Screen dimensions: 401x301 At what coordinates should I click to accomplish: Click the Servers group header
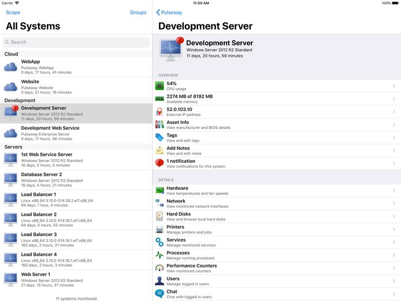76,147
